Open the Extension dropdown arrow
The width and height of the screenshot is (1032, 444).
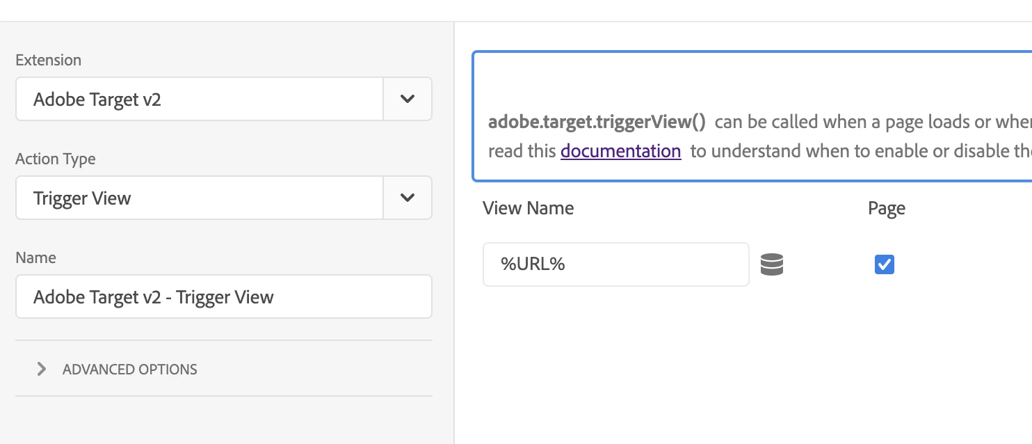coord(408,99)
